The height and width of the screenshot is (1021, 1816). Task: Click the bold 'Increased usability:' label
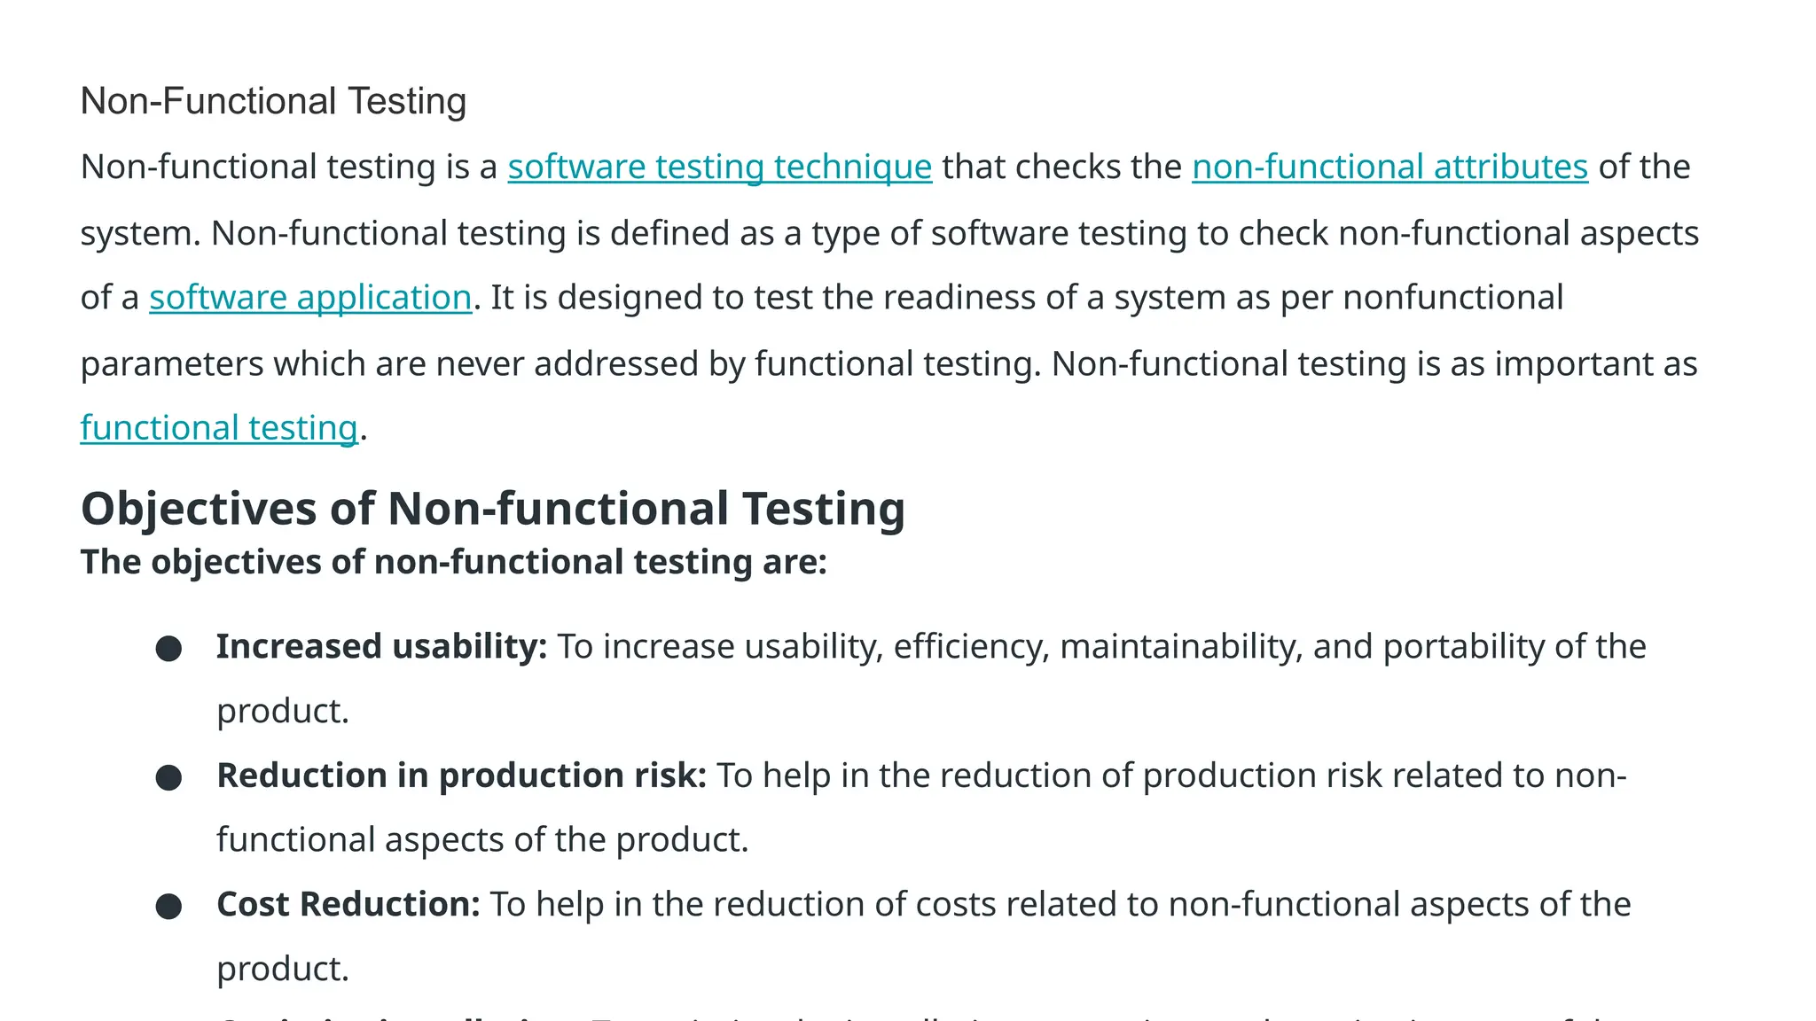pos(382,646)
